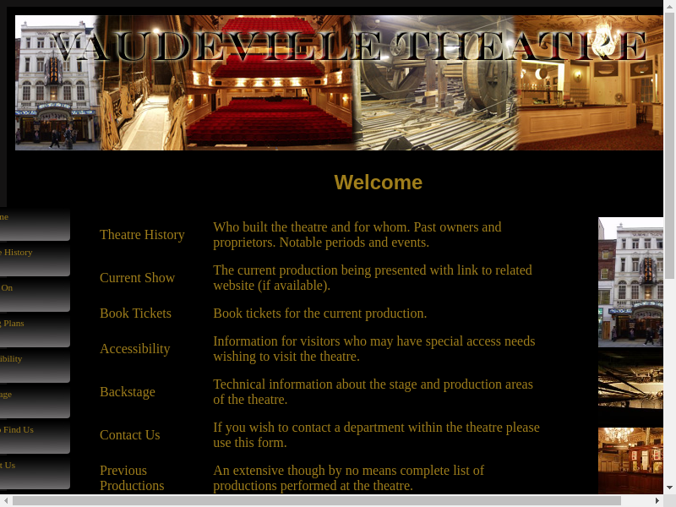This screenshot has width=676, height=507.
Task: Go to the Accessibility page link in the table
Action: [x=134, y=349]
